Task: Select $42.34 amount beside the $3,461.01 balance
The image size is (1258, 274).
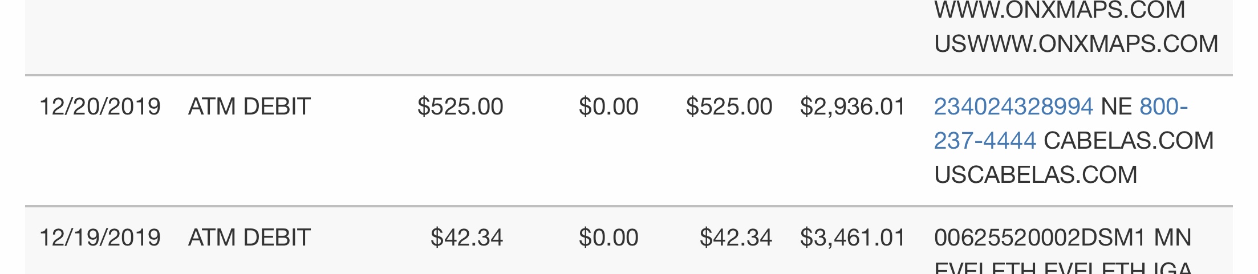Action: pyautogui.click(x=736, y=238)
